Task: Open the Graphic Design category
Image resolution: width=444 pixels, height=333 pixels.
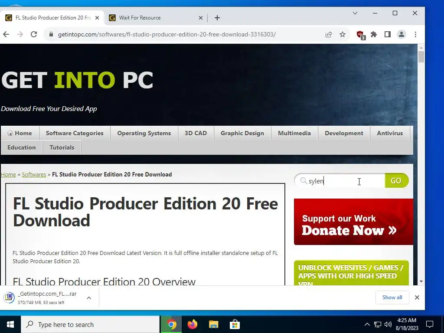Action: click(x=242, y=133)
